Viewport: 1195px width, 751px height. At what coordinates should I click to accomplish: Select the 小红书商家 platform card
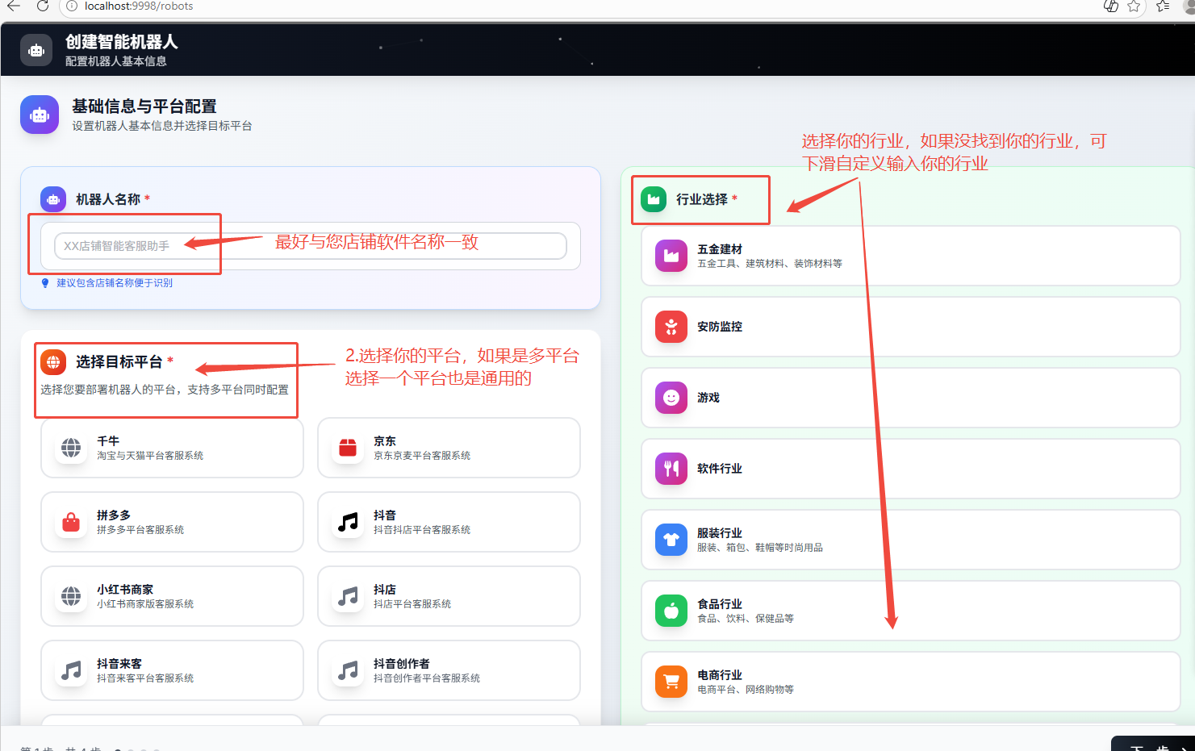click(x=172, y=596)
